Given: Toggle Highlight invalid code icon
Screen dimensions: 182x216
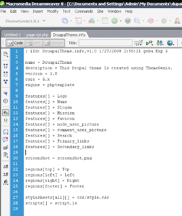Looking at the screenshot, I should tap(5, 120).
